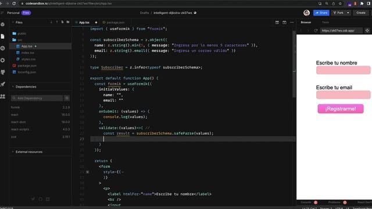Click the Escribe tu email input field
The image size is (372, 209).
click(x=343, y=95)
